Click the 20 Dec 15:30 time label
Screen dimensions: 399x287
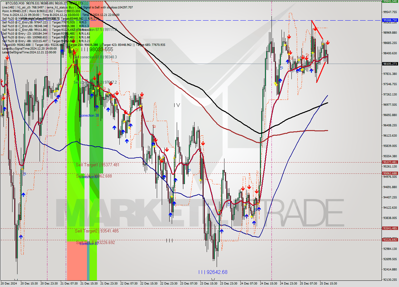[29, 284]
